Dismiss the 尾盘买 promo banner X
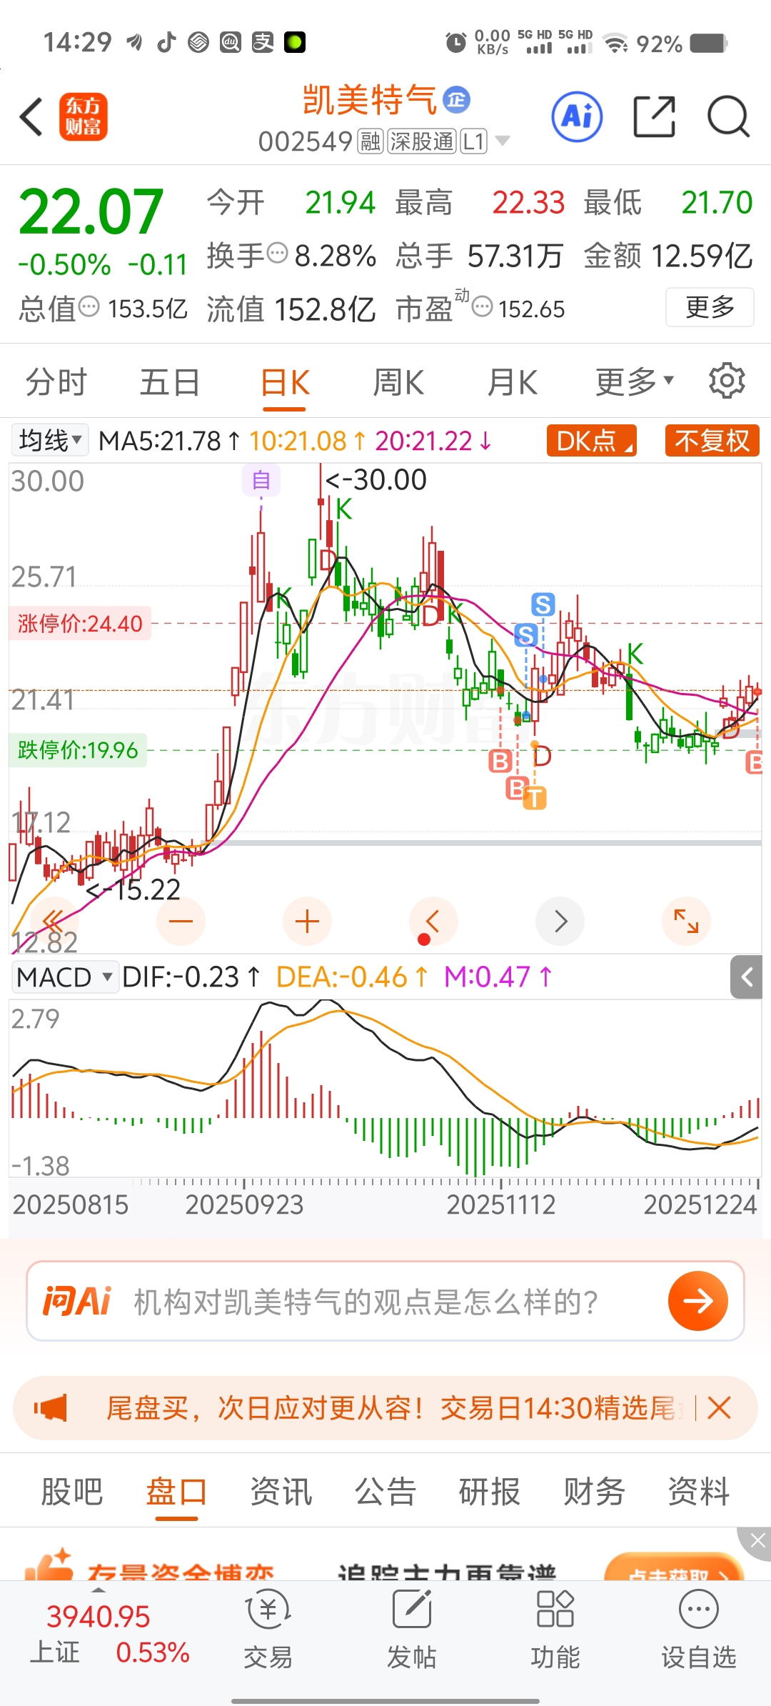771x1706 pixels. [719, 1408]
